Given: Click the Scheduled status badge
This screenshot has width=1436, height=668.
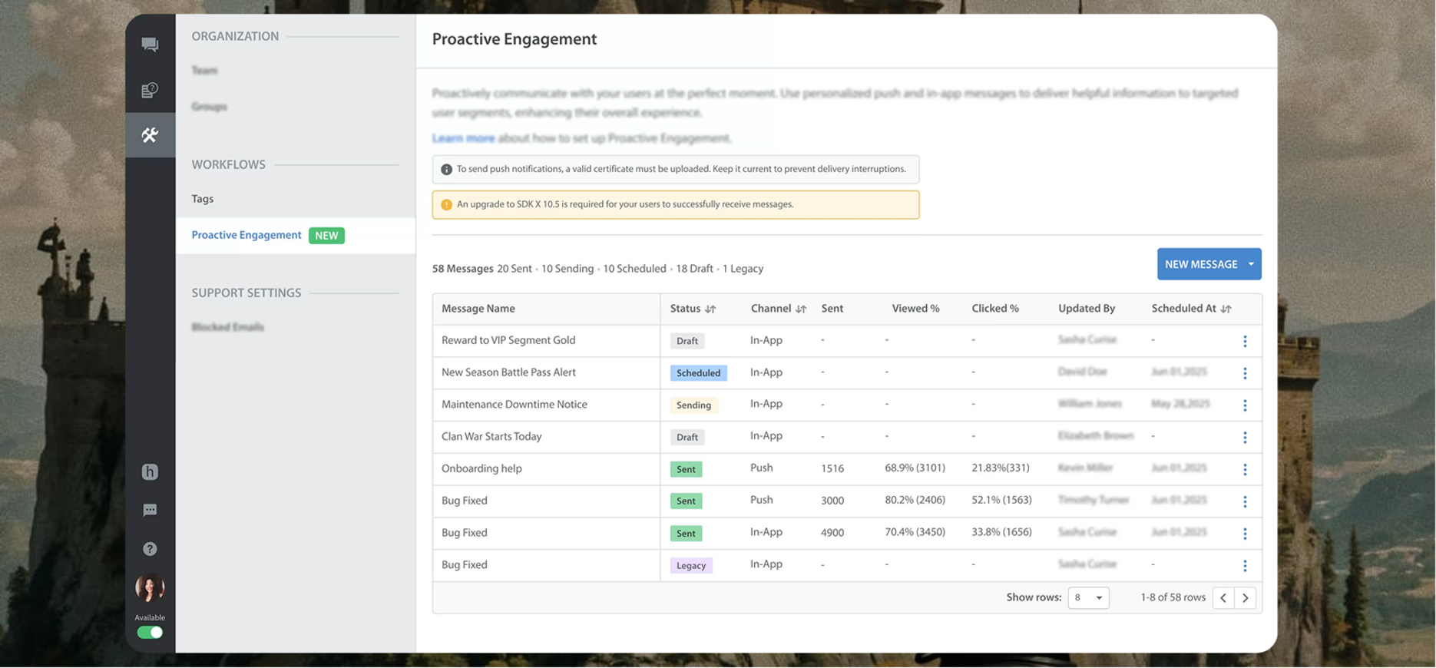Looking at the screenshot, I should (x=698, y=373).
